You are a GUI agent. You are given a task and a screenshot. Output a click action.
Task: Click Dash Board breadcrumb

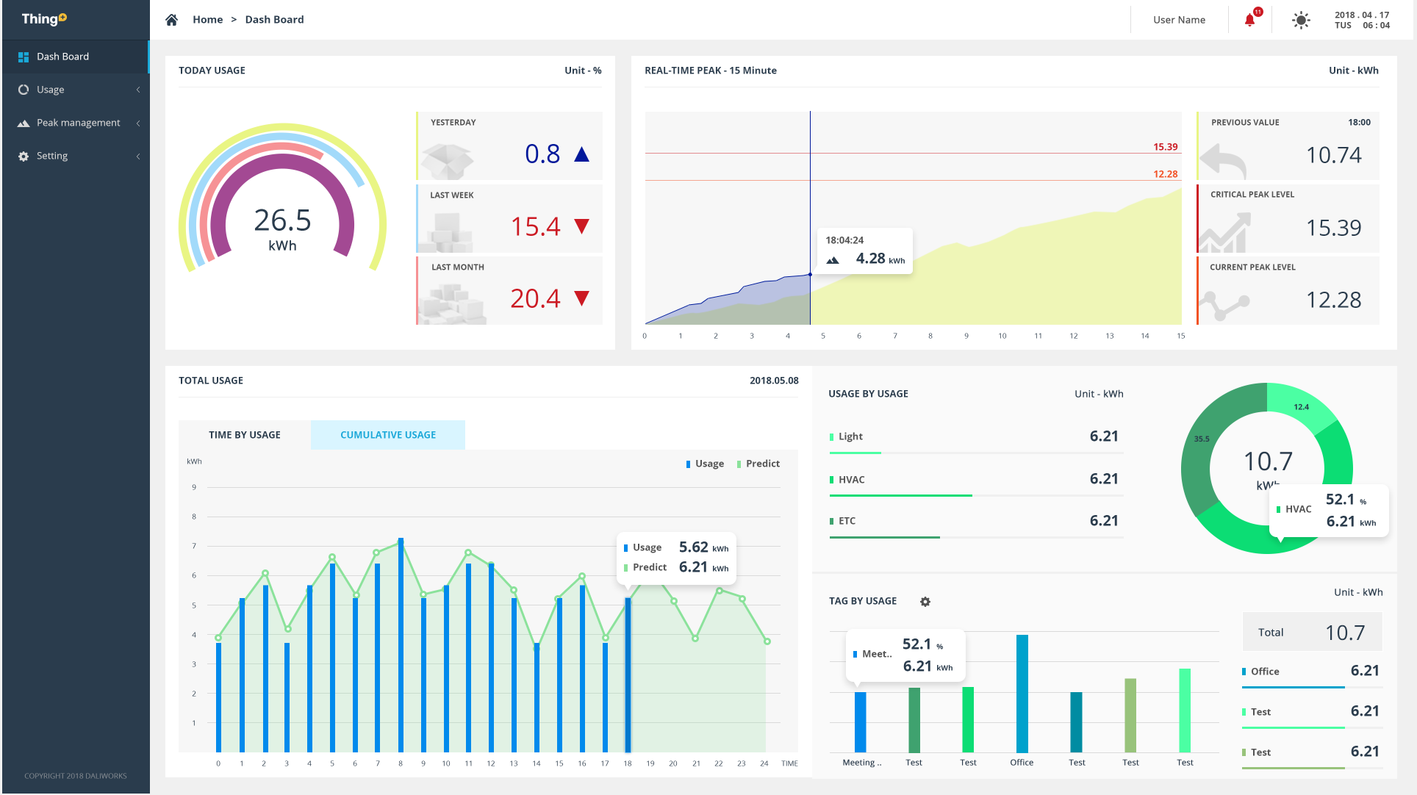click(274, 20)
